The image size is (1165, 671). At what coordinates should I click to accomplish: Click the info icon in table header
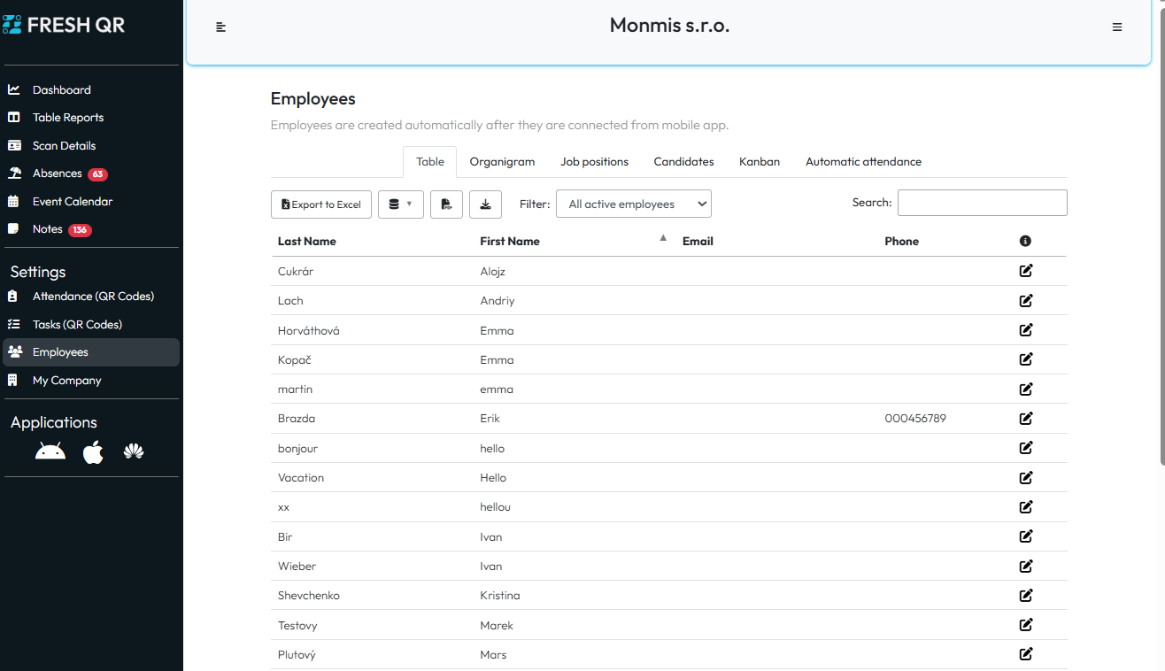click(1025, 241)
